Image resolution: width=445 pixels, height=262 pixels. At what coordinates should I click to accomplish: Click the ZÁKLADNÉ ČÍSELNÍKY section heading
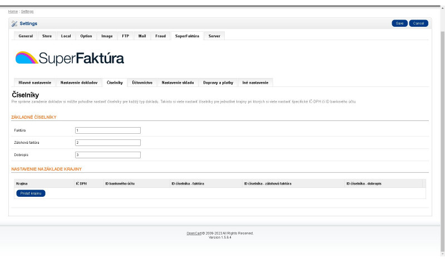pos(34,117)
